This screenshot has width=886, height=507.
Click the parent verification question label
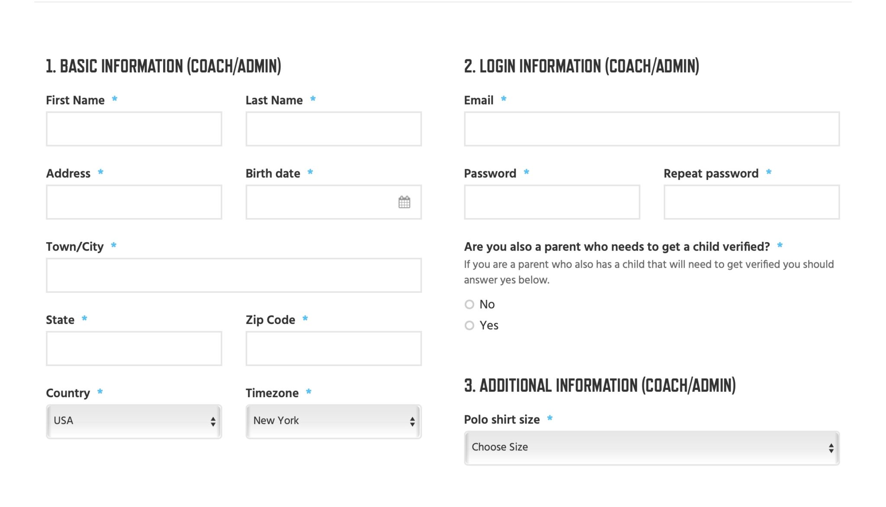point(616,247)
